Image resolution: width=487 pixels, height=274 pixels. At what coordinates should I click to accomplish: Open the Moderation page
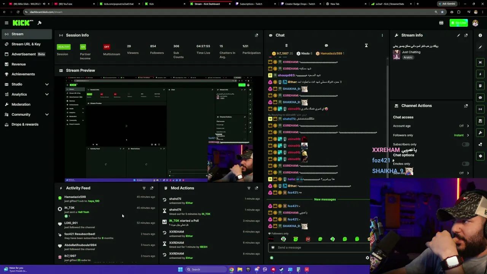tap(26, 104)
